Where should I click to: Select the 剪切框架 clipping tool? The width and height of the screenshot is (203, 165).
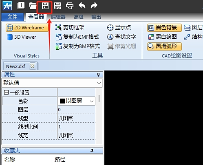pyautogui.click(x=70, y=28)
